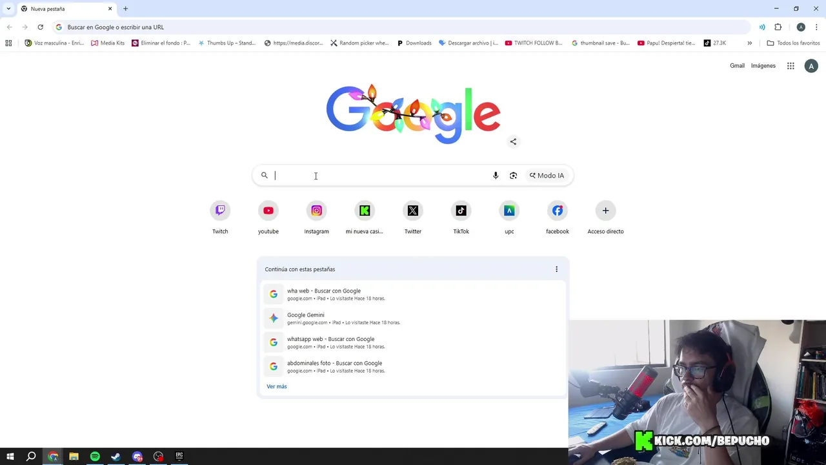This screenshot has height=465, width=826.
Task: Open 'Thumbs Up – Stand...' bookmark
Action: click(x=227, y=43)
